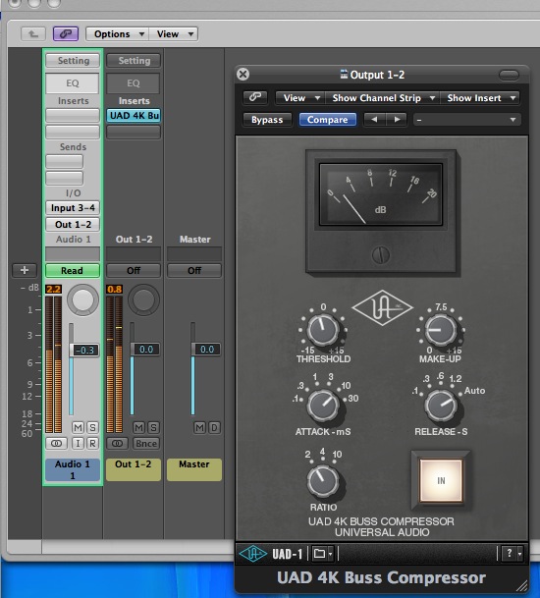540x598 pixels.
Task: Open the plugin preset dropdown
Action: (x=466, y=120)
